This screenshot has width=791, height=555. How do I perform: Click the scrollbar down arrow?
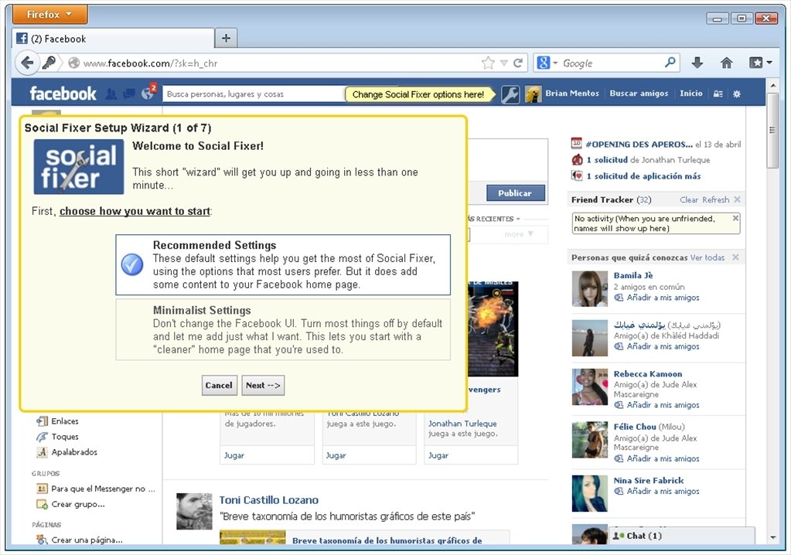(x=772, y=538)
